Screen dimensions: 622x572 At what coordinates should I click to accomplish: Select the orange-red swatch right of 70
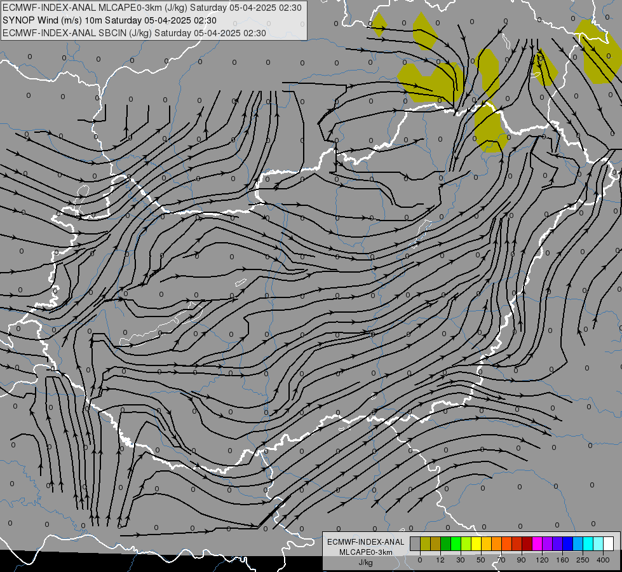point(506,543)
